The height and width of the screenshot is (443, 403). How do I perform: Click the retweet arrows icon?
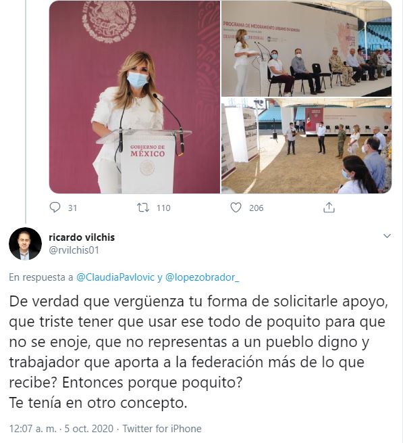tap(143, 208)
